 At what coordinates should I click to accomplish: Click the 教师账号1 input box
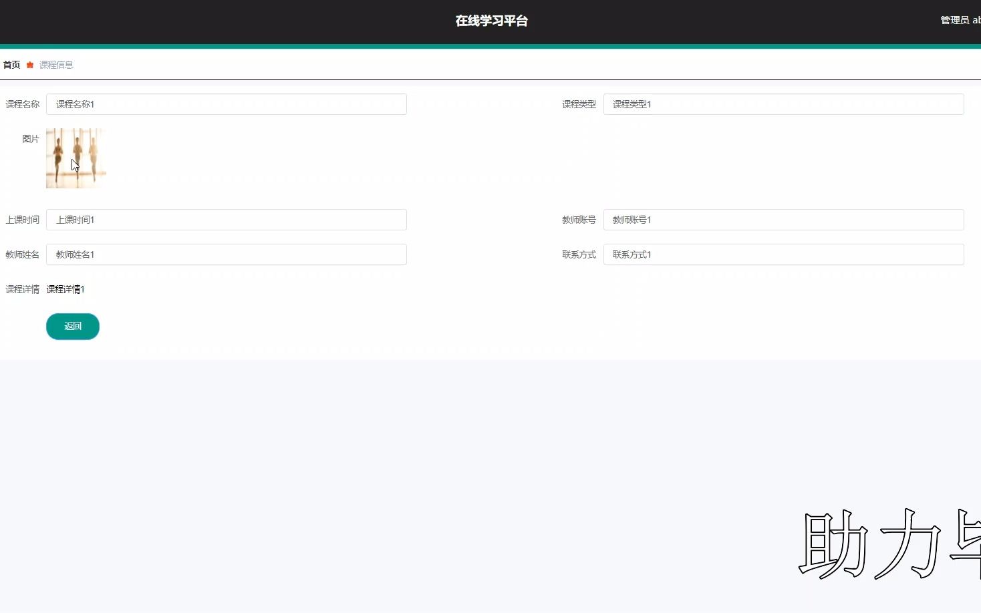point(783,220)
